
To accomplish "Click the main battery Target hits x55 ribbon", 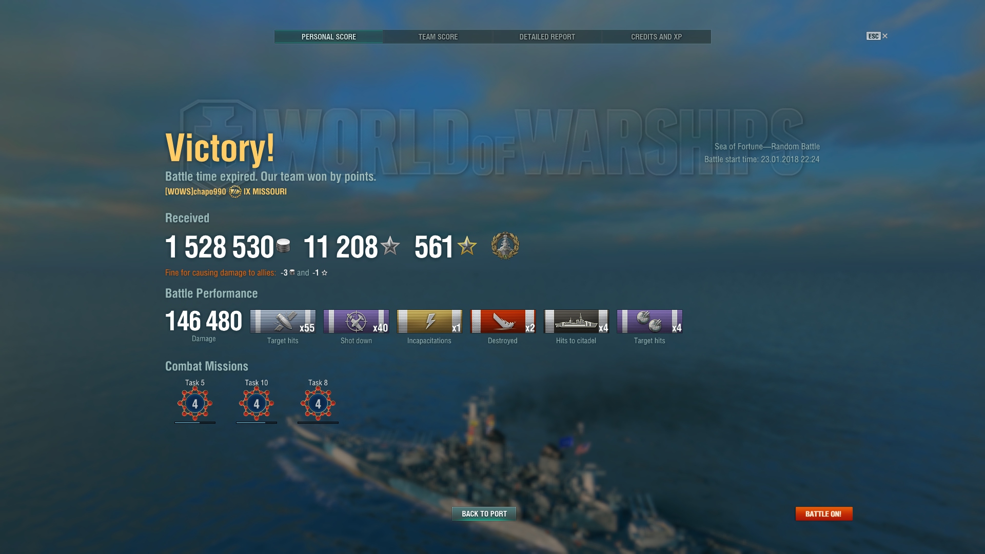I will click(283, 322).
